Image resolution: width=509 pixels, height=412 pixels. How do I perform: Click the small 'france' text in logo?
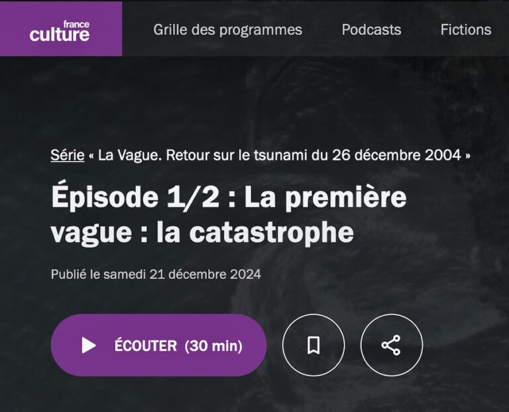click(x=76, y=25)
